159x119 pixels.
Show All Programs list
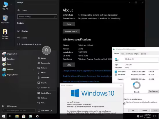coord(9,106)
